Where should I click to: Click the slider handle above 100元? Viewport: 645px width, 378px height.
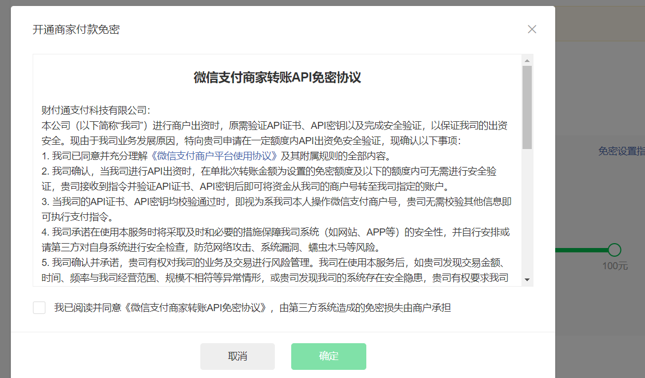point(614,250)
